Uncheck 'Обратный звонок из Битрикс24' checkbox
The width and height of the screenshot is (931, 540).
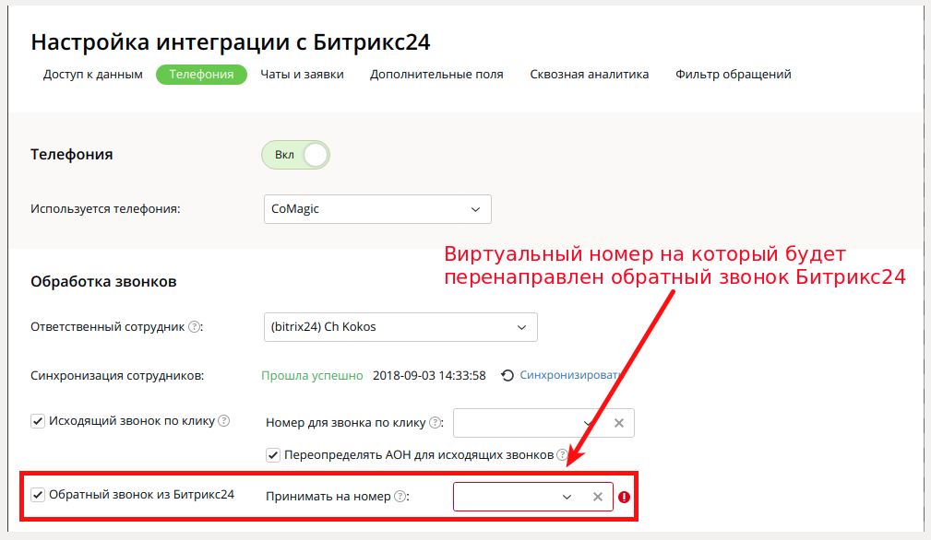[x=38, y=495]
